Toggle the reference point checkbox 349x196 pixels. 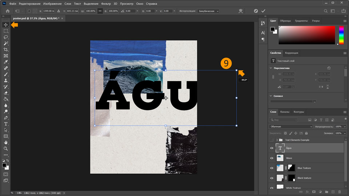[29, 11]
